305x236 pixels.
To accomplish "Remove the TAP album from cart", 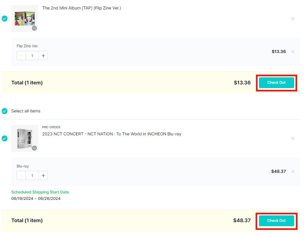I will pos(293,19).
